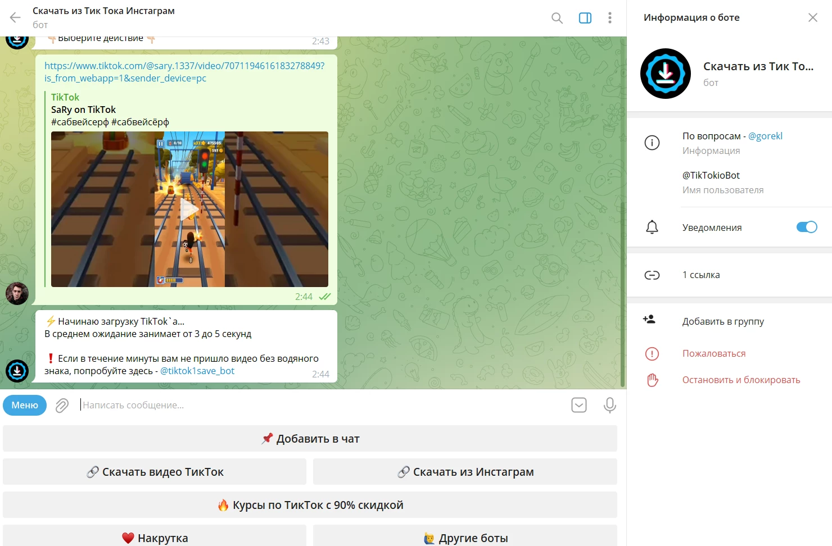
Task: Focus the Написать сообщение field
Action: [320, 405]
